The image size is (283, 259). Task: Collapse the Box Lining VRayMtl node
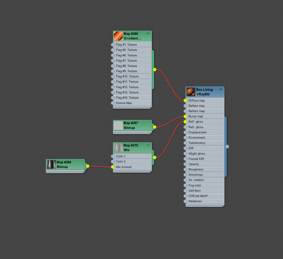click(221, 89)
